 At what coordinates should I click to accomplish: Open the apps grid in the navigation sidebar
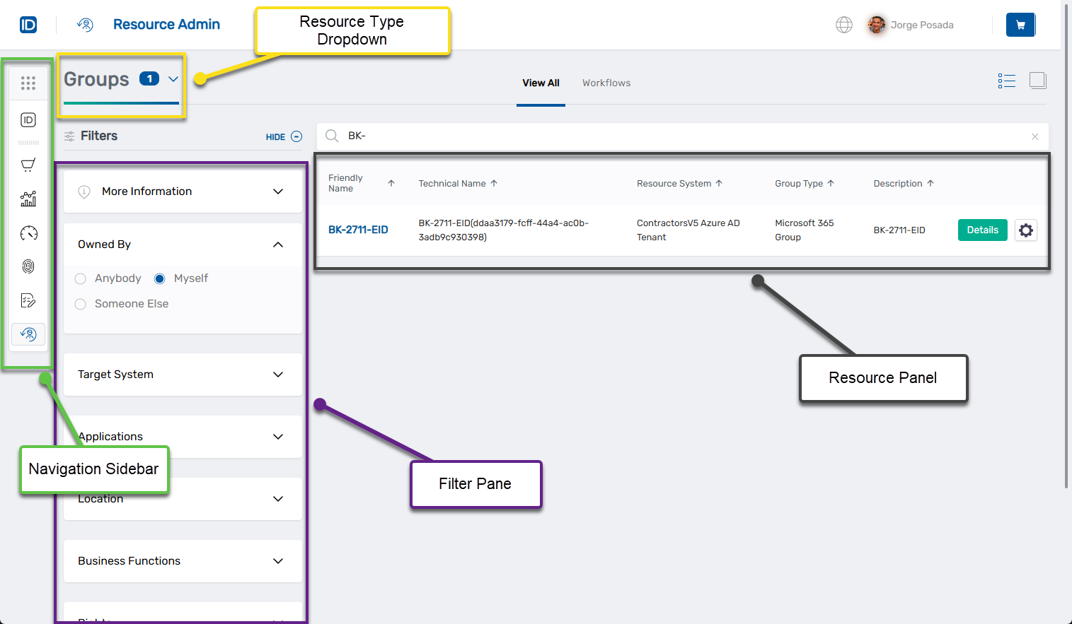coord(28,83)
